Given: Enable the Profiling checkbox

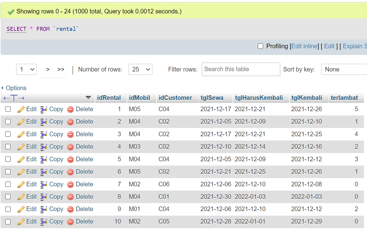Looking at the screenshot, I should click(260, 46).
